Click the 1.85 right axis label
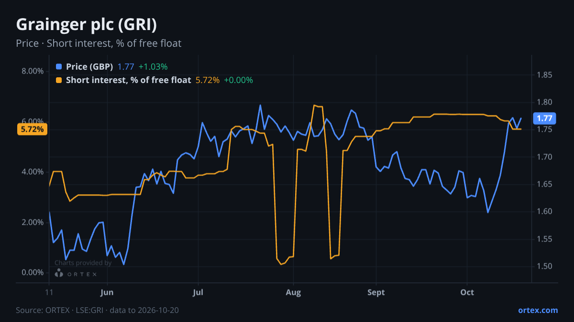The image size is (574, 322). (545, 75)
